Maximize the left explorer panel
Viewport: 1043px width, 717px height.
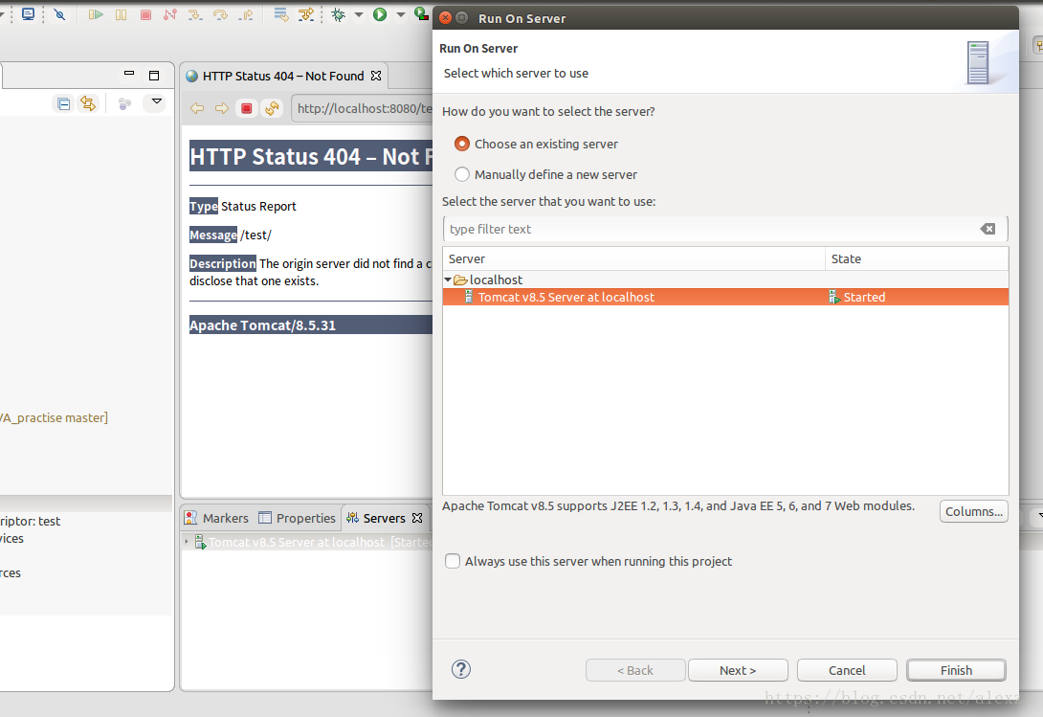[x=154, y=76]
